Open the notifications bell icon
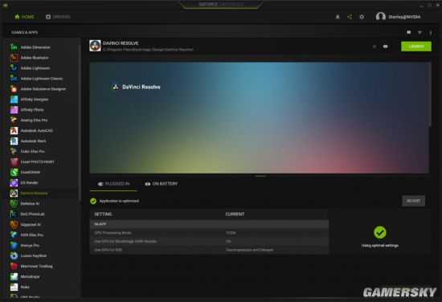Image resolution: width=442 pixels, height=302 pixels. pos(338,17)
